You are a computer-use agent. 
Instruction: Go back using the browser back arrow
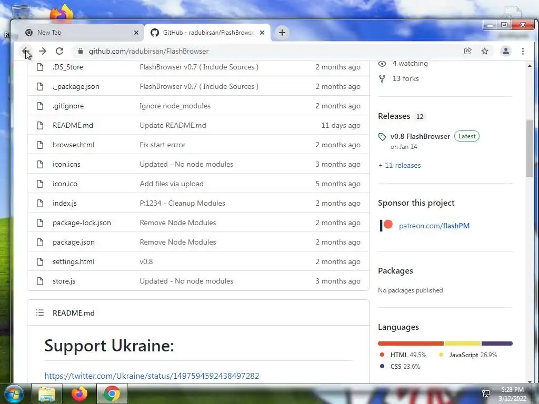point(26,51)
